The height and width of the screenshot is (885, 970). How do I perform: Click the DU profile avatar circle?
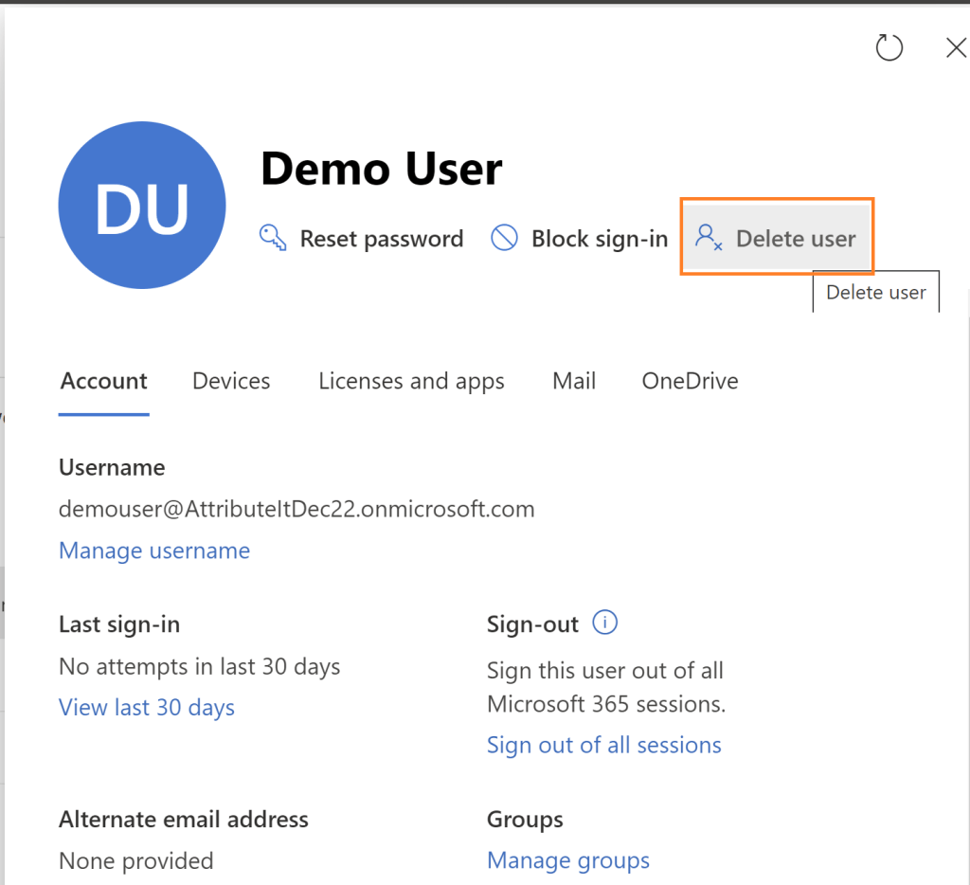point(142,206)
